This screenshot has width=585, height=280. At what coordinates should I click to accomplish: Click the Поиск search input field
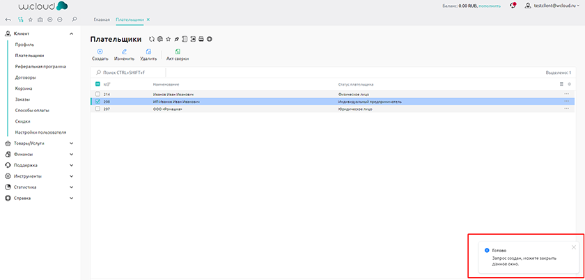pyautogui.click(x=132, y=72)
